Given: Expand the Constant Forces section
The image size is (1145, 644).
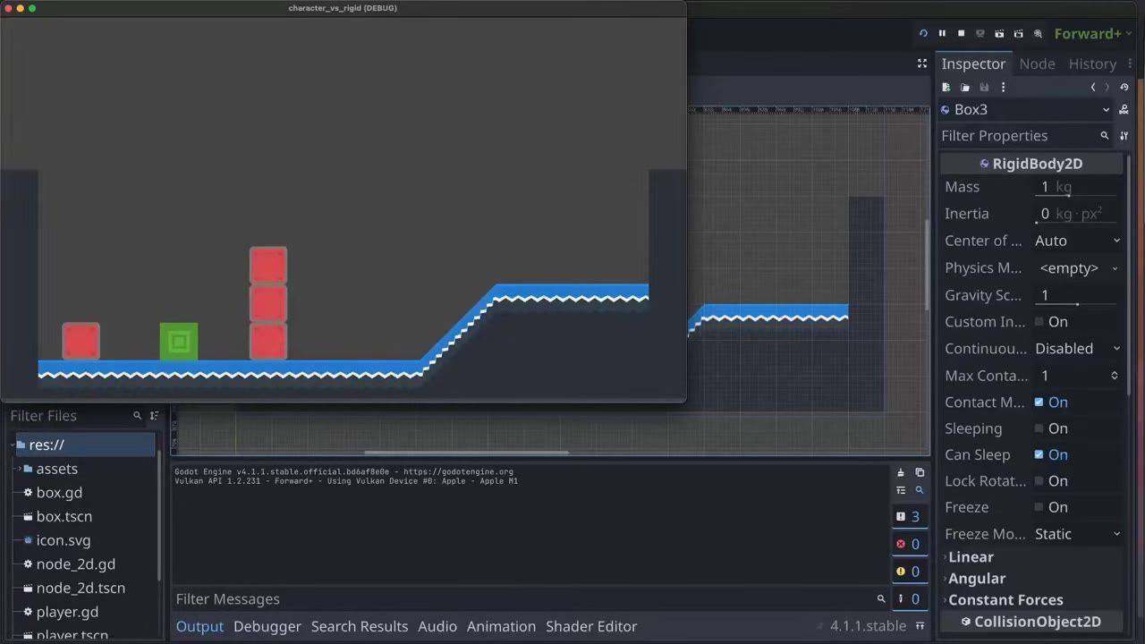Looking at the screenshot, I should click(x=1031, y=600).
